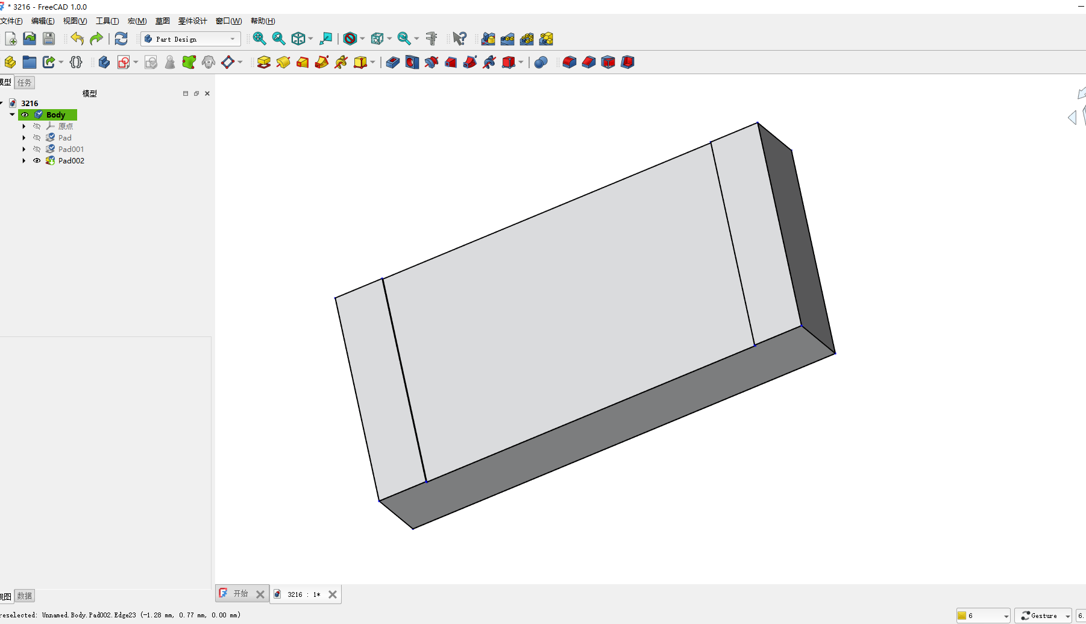Select the Additive helix tool
Viewport: 1086px width, 624px height.
(x=341, y=62)
